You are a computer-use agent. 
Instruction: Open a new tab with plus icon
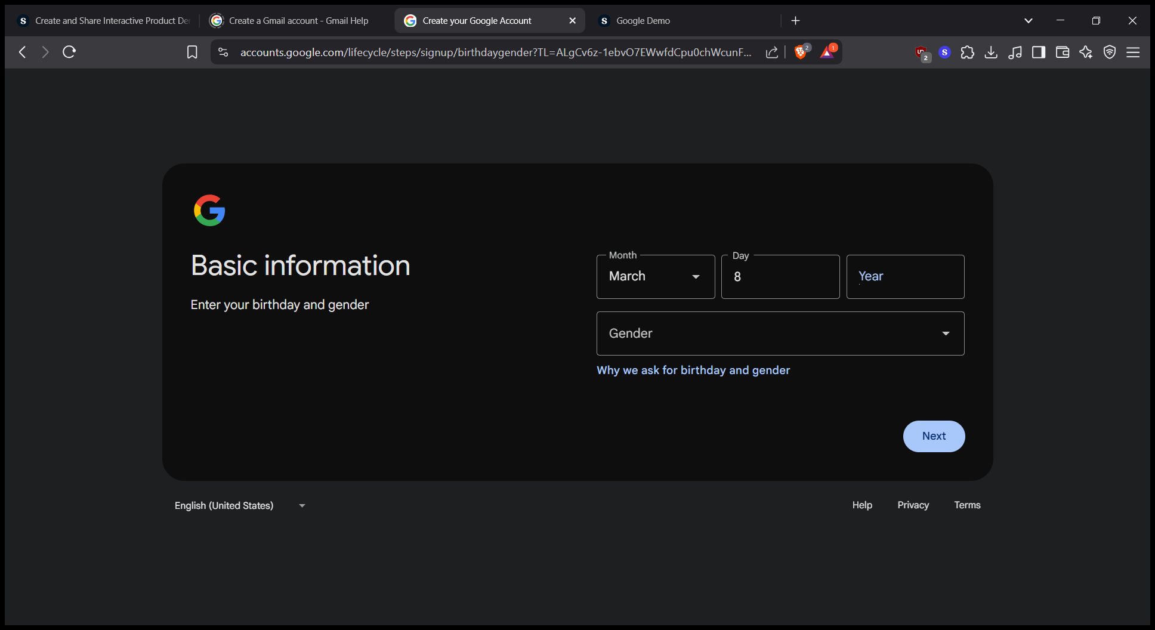(795, 21)
